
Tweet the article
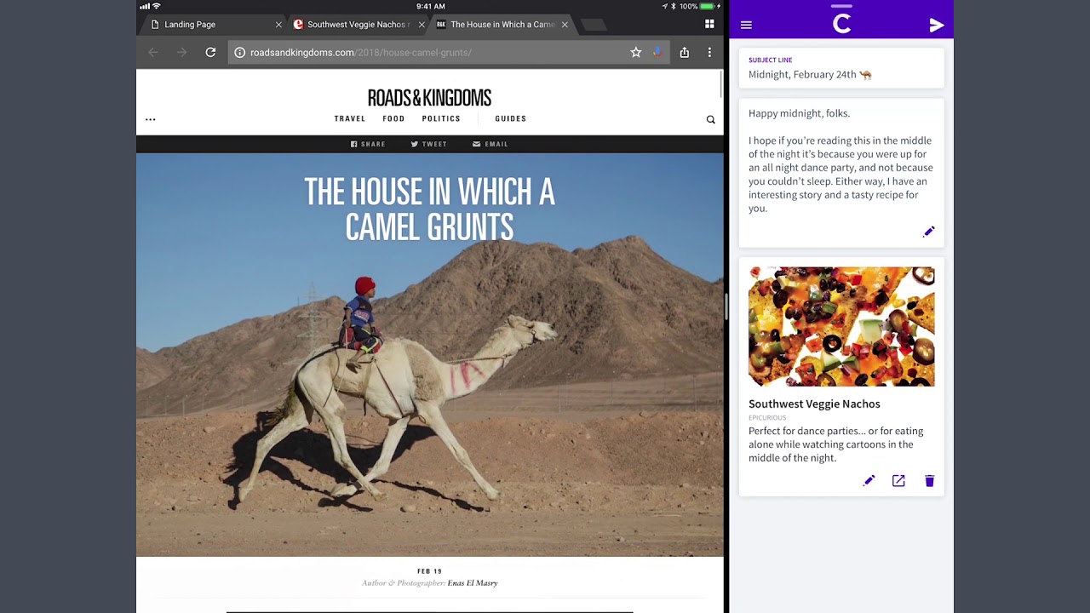coord(428,144)
